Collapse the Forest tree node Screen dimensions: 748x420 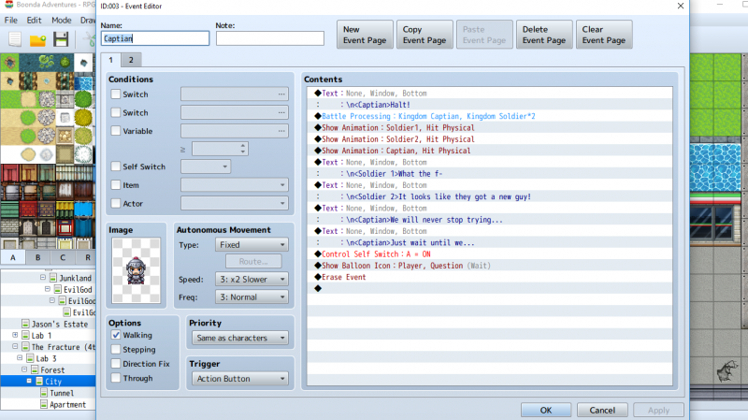point(24,369)
